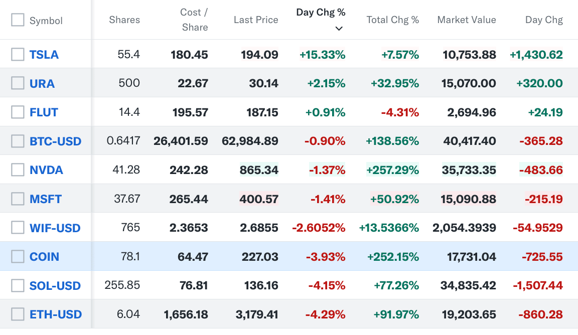
Task: Sort by Day Chg % column header
Action: coord(321,12)
